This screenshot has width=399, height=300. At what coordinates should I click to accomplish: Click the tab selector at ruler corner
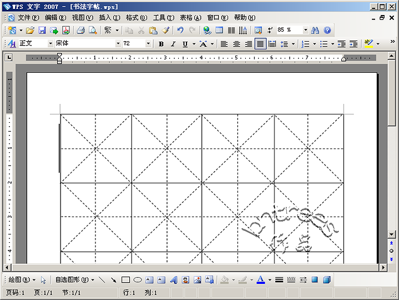coord(9,58)
